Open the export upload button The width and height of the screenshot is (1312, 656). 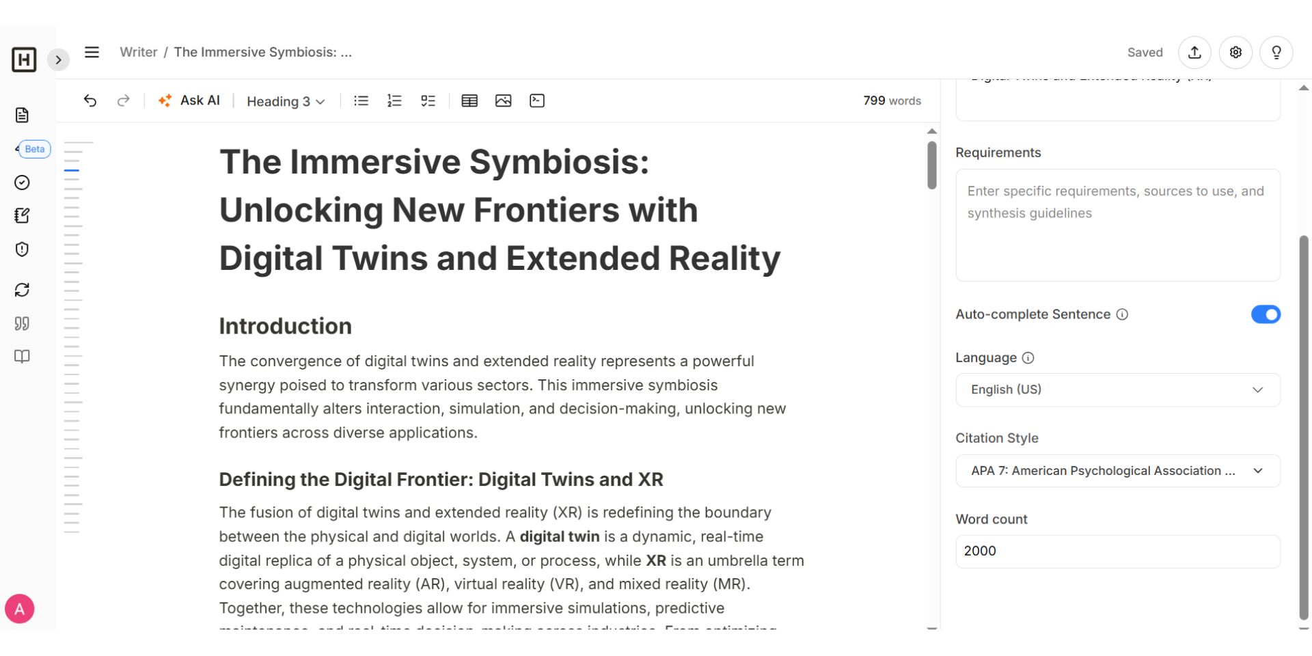click(x=1194, y=53)
